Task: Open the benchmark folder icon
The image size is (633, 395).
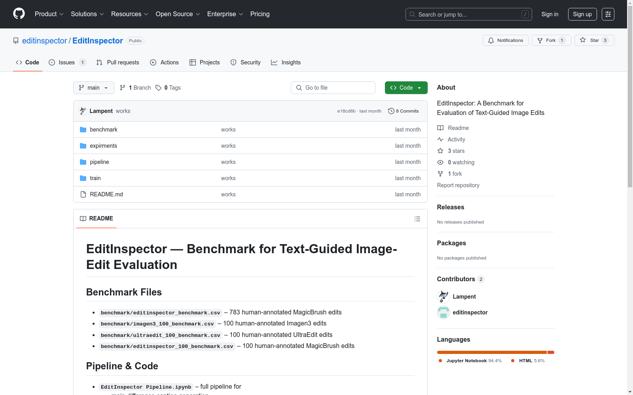Action: 83,130
